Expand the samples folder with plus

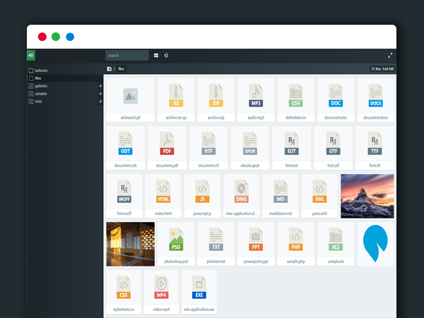(x=100, y=94)
